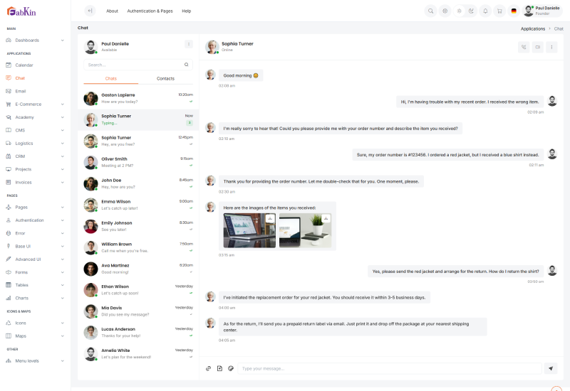Open the German flag language selector

click(x=513, y=11)
